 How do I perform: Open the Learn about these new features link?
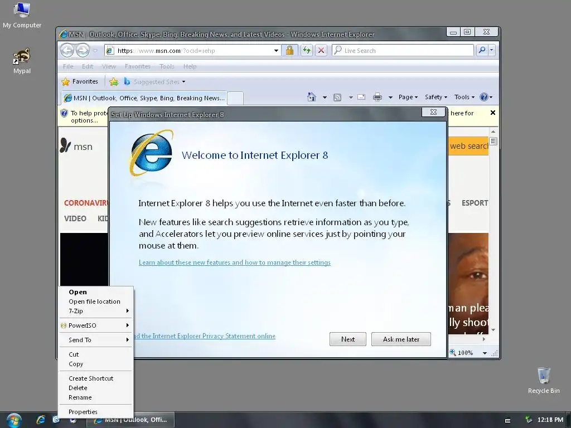[x=235, y=262]
